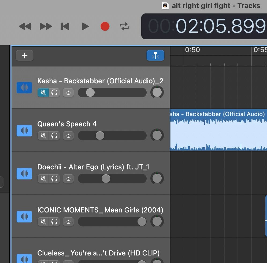Click the audio icon of Doechii Alter Ego track
This screenshot has height=263, width=267.
tap(24, 174)
